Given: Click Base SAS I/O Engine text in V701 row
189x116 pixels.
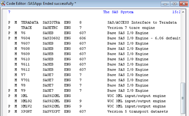Looking at the screenshot, I should pos(128,80).
